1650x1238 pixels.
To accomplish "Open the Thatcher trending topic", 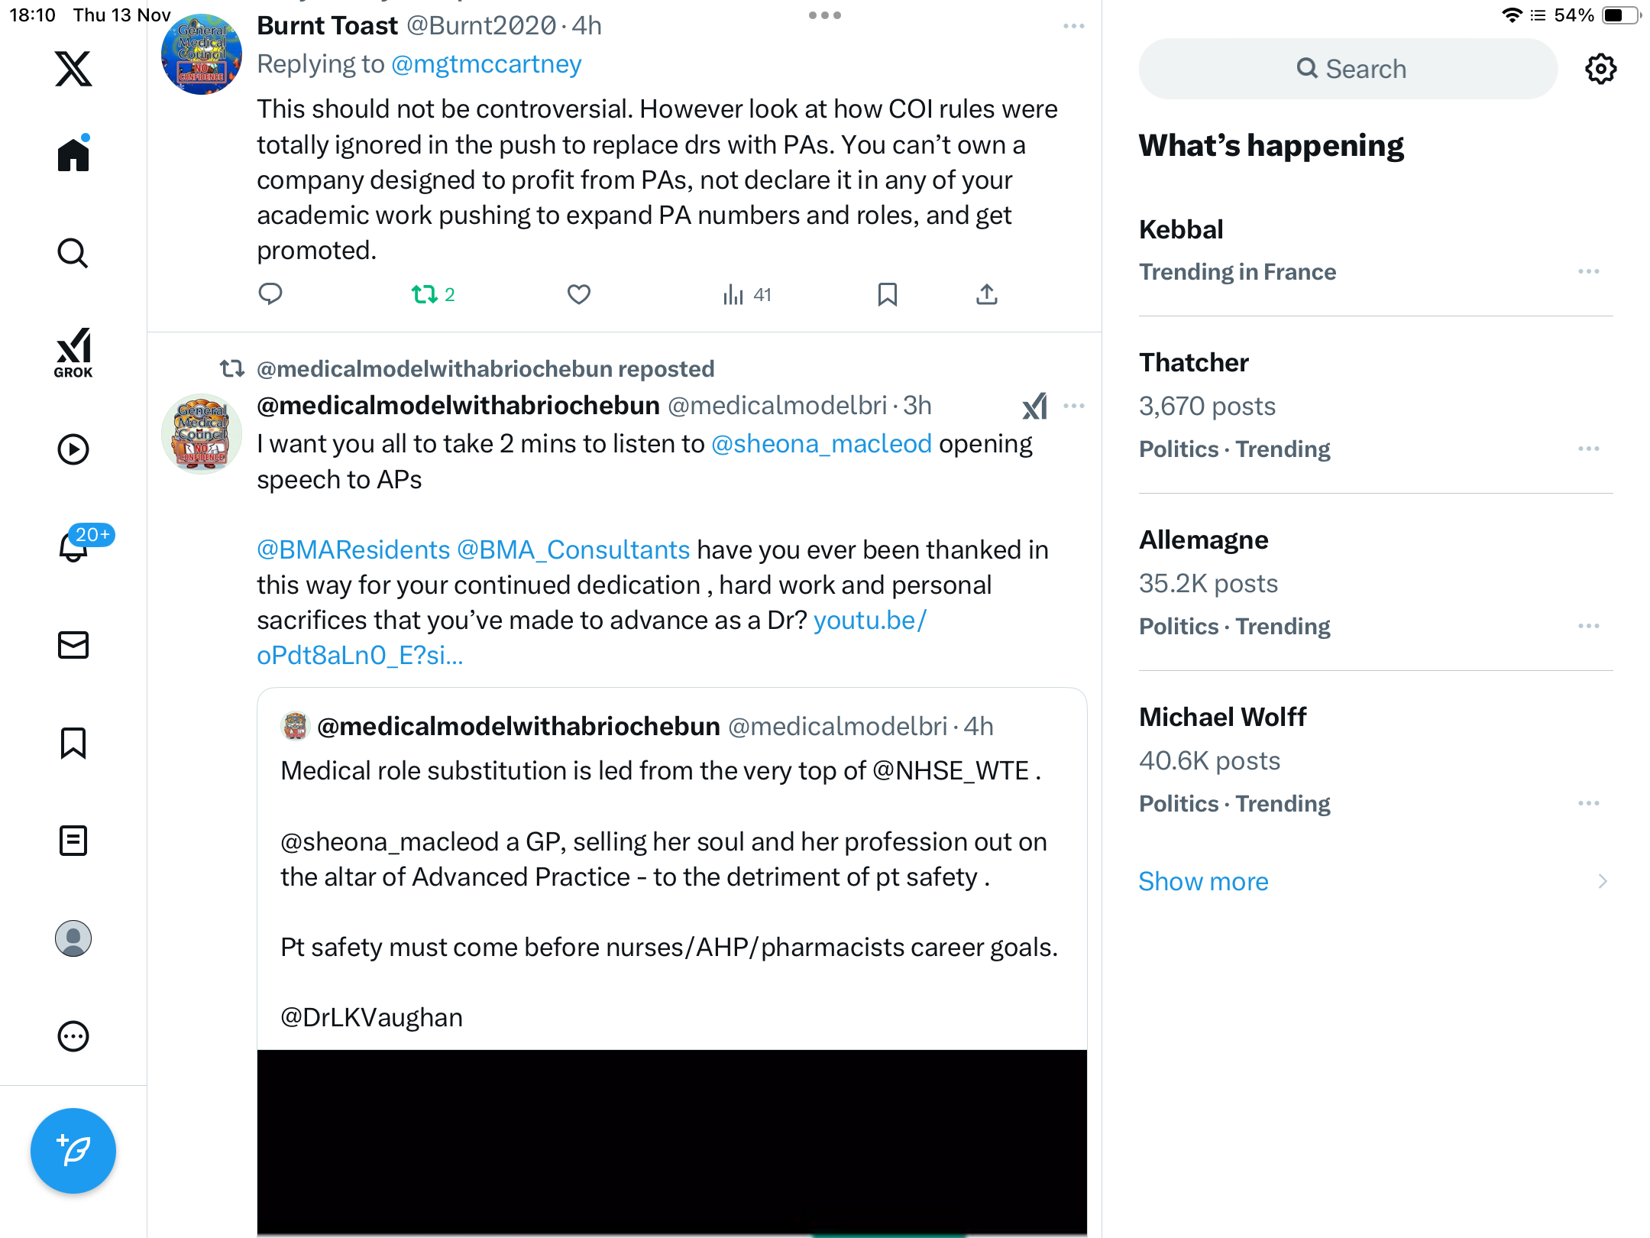I will tap(1194, 362).
